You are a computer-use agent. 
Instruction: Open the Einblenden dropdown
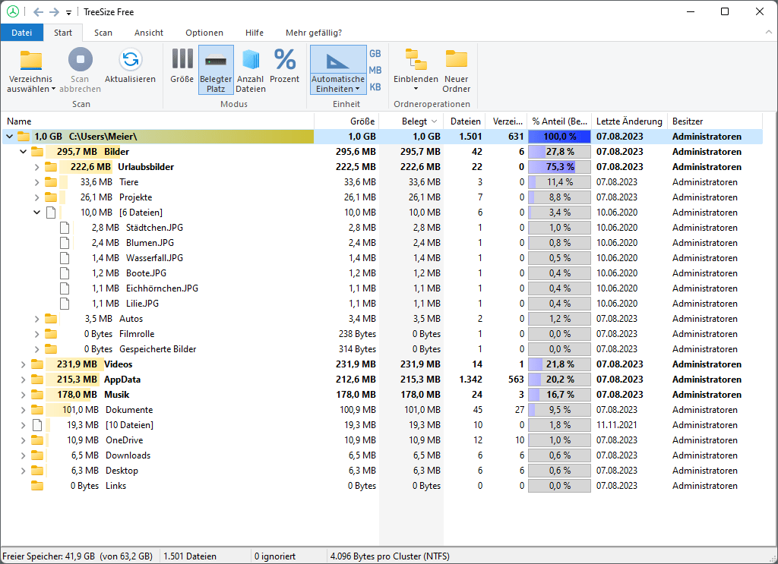pyautogui.click(x=416, y=69)
